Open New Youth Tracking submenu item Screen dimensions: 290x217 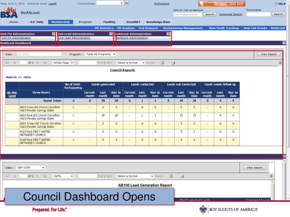pyautogui.click(x=224, y=28)
